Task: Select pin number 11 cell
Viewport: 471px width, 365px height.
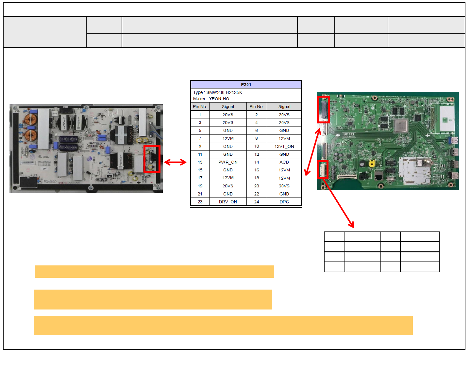Action: tap(200, 154)
